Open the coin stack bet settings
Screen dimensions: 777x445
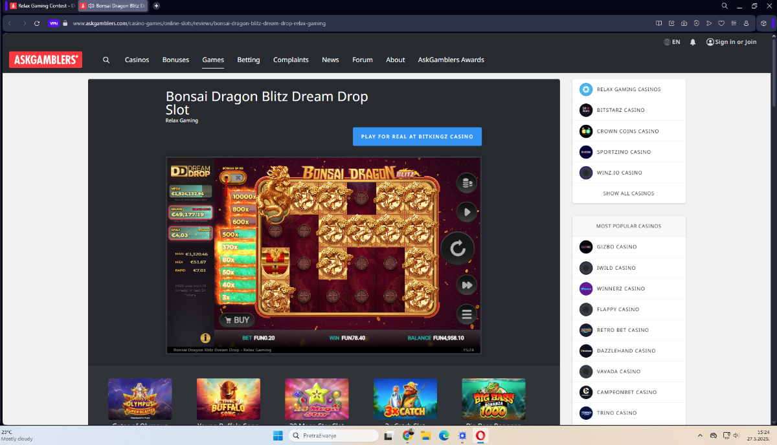click(x=466, y=184)
